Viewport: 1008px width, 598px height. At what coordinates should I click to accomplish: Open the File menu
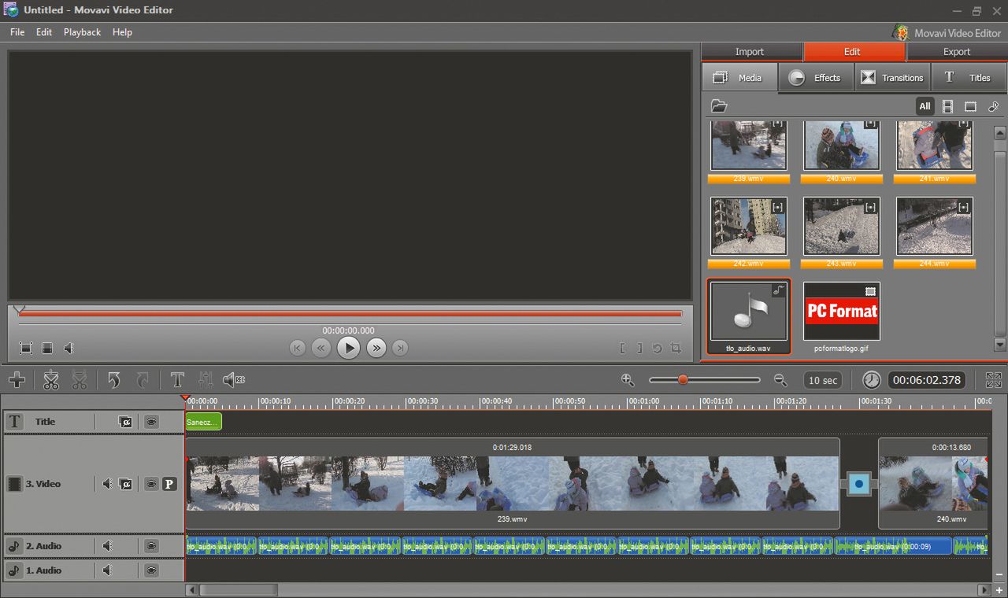[x=17, y=32]
